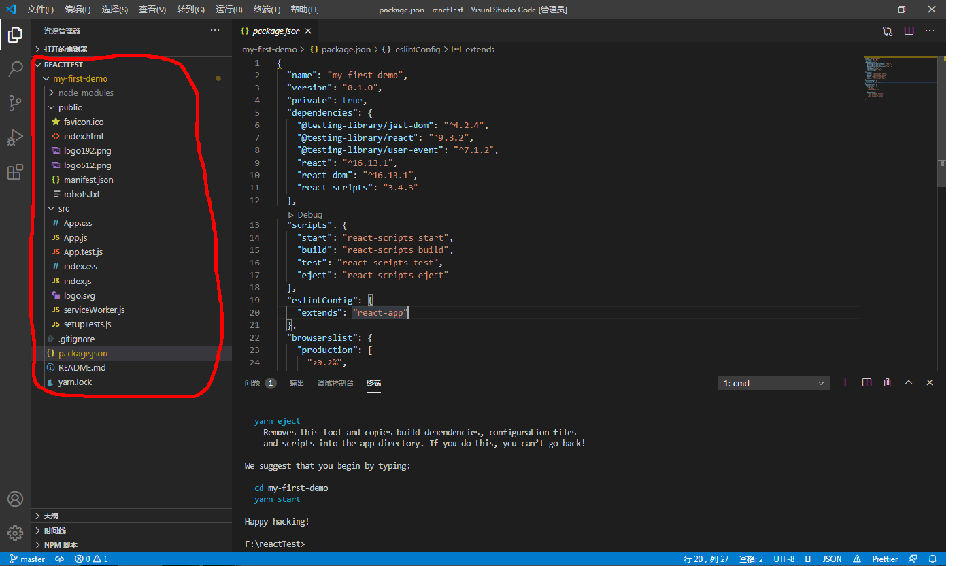The height and width of the screenshot is (566, 974).
Task: Click the editor minimap preview
Action: coord(899,78)
